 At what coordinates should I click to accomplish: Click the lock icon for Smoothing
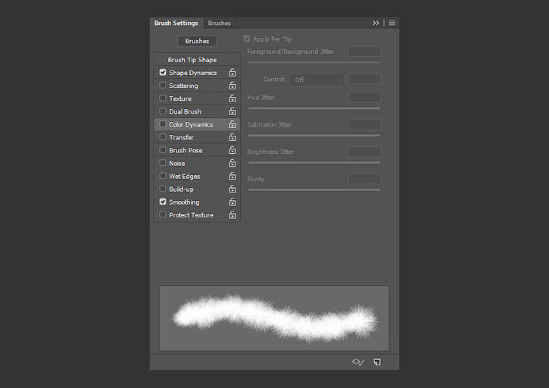coord(232,202)
